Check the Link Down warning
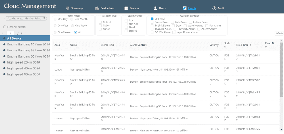 coord(172,22)
